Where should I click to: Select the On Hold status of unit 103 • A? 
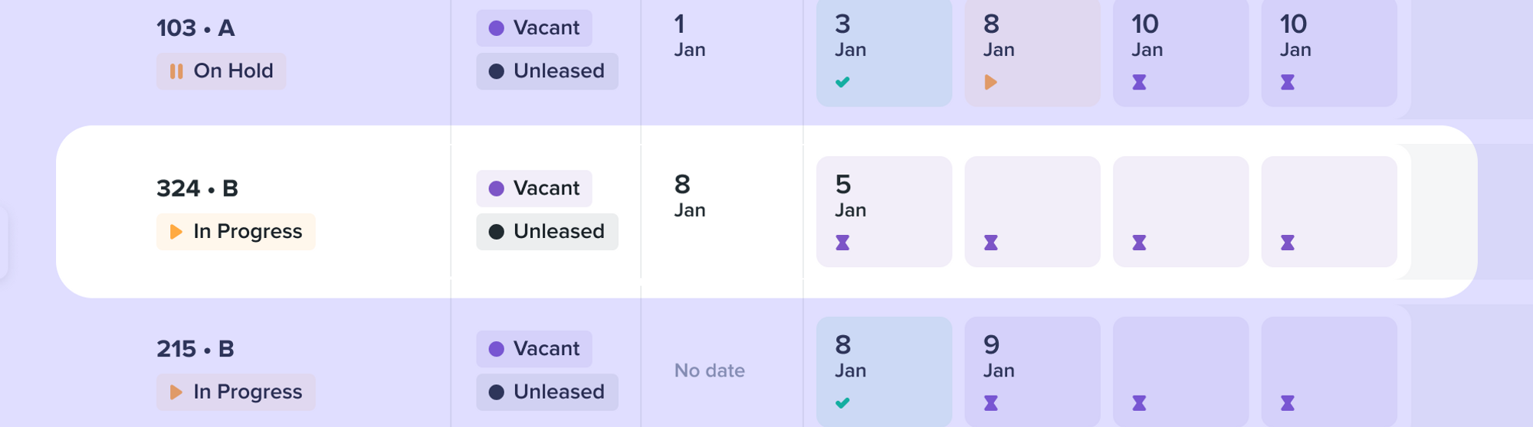tap(221, 71)
